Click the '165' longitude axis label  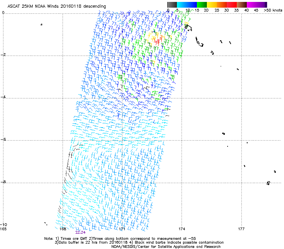coord(3,229)
